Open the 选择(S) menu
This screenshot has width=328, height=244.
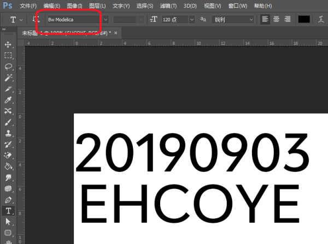(144, 6)
